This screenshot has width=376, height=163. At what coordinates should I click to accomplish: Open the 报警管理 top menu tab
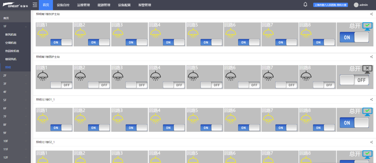144,5
